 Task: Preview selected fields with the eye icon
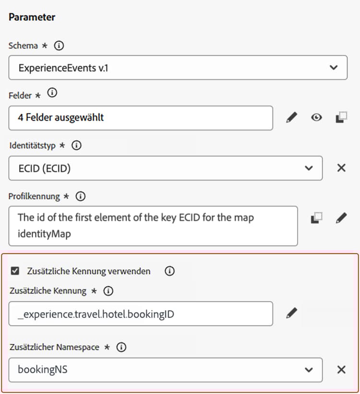click(x=316, y=117)
